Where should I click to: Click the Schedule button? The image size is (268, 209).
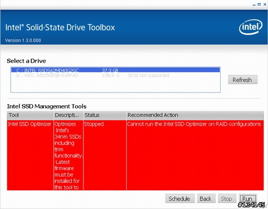[x=180, y=198]
